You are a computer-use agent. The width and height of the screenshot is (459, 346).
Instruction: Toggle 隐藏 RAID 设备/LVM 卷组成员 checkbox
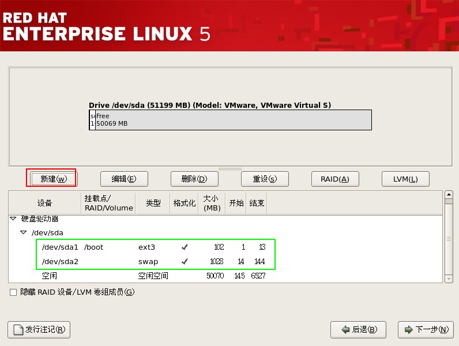point(13,292)
